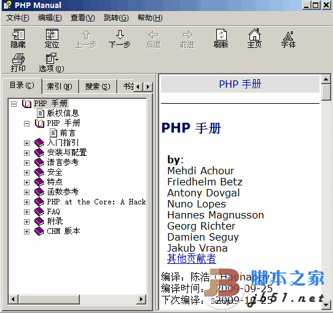
Task: Click the book icon beside 入门指引
Action: point(39,142)
